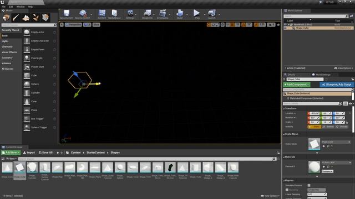Set Mobility to Movable
Image resolution: width=355 pixels, height=199 pixels.
coord(342,127)
